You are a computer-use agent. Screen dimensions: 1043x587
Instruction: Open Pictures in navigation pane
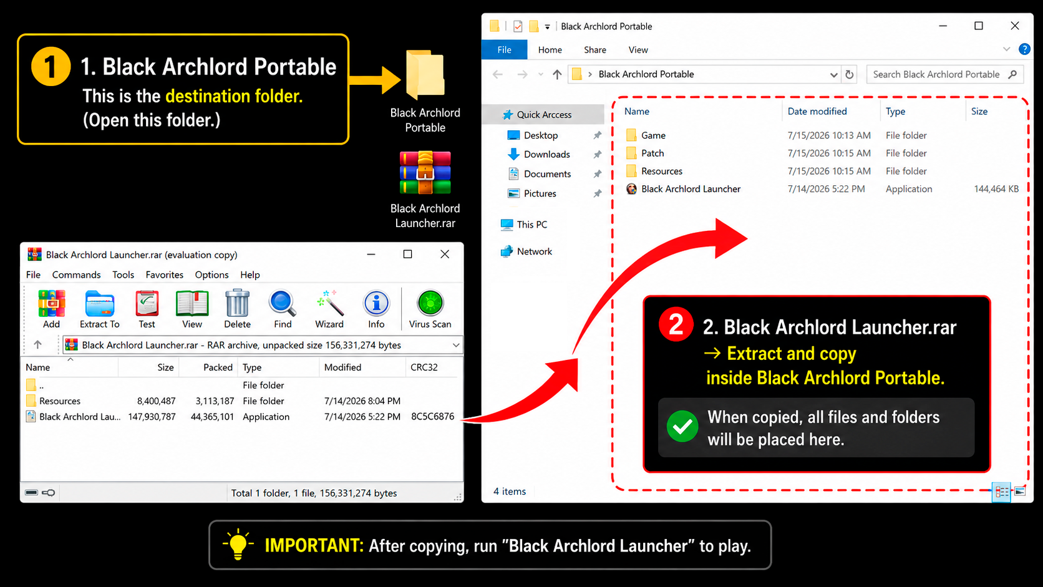(x=540, y=193)
